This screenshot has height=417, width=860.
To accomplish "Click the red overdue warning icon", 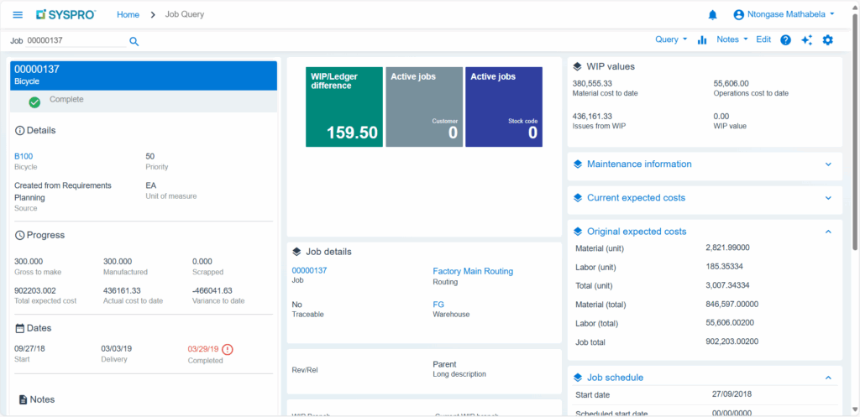I will tap(228, 350).
